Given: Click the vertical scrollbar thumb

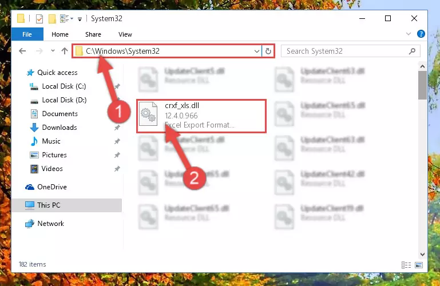Looking at the screenshot, I should click(x=422, y=85).
